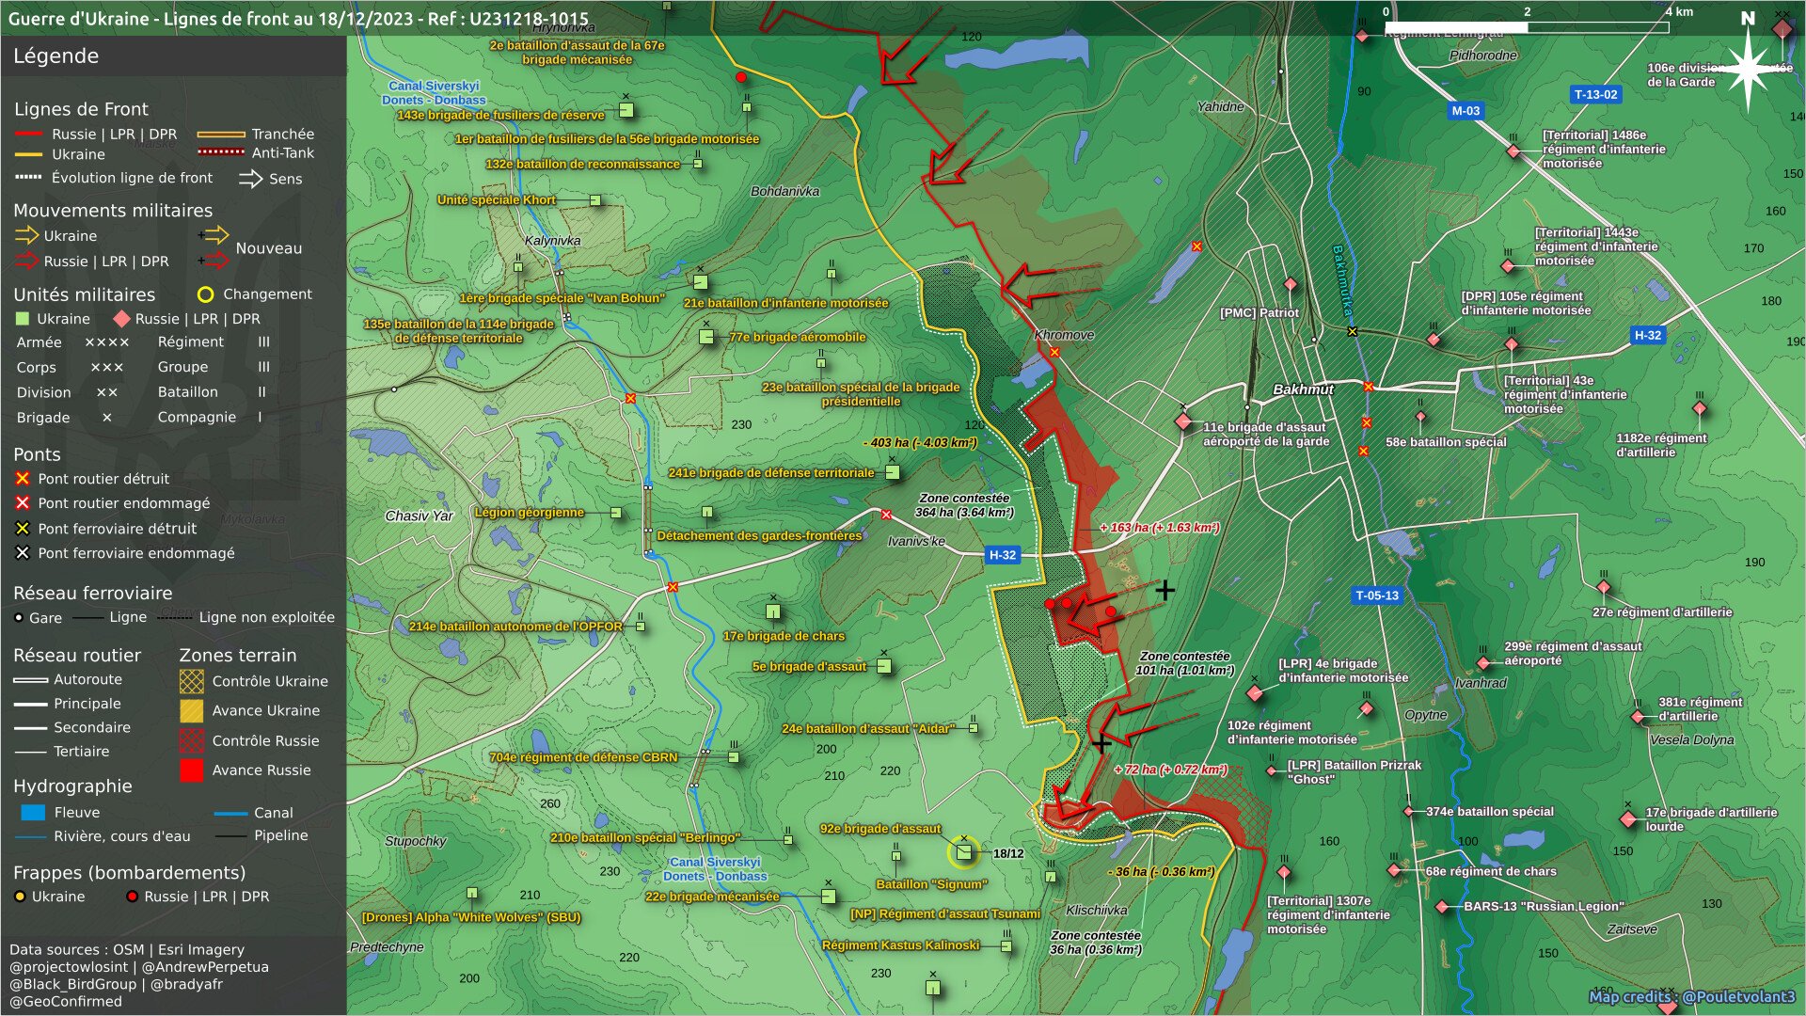Click the 22e brigade mécanisée unit square
1806x1016 pixels.
[828, 897]
